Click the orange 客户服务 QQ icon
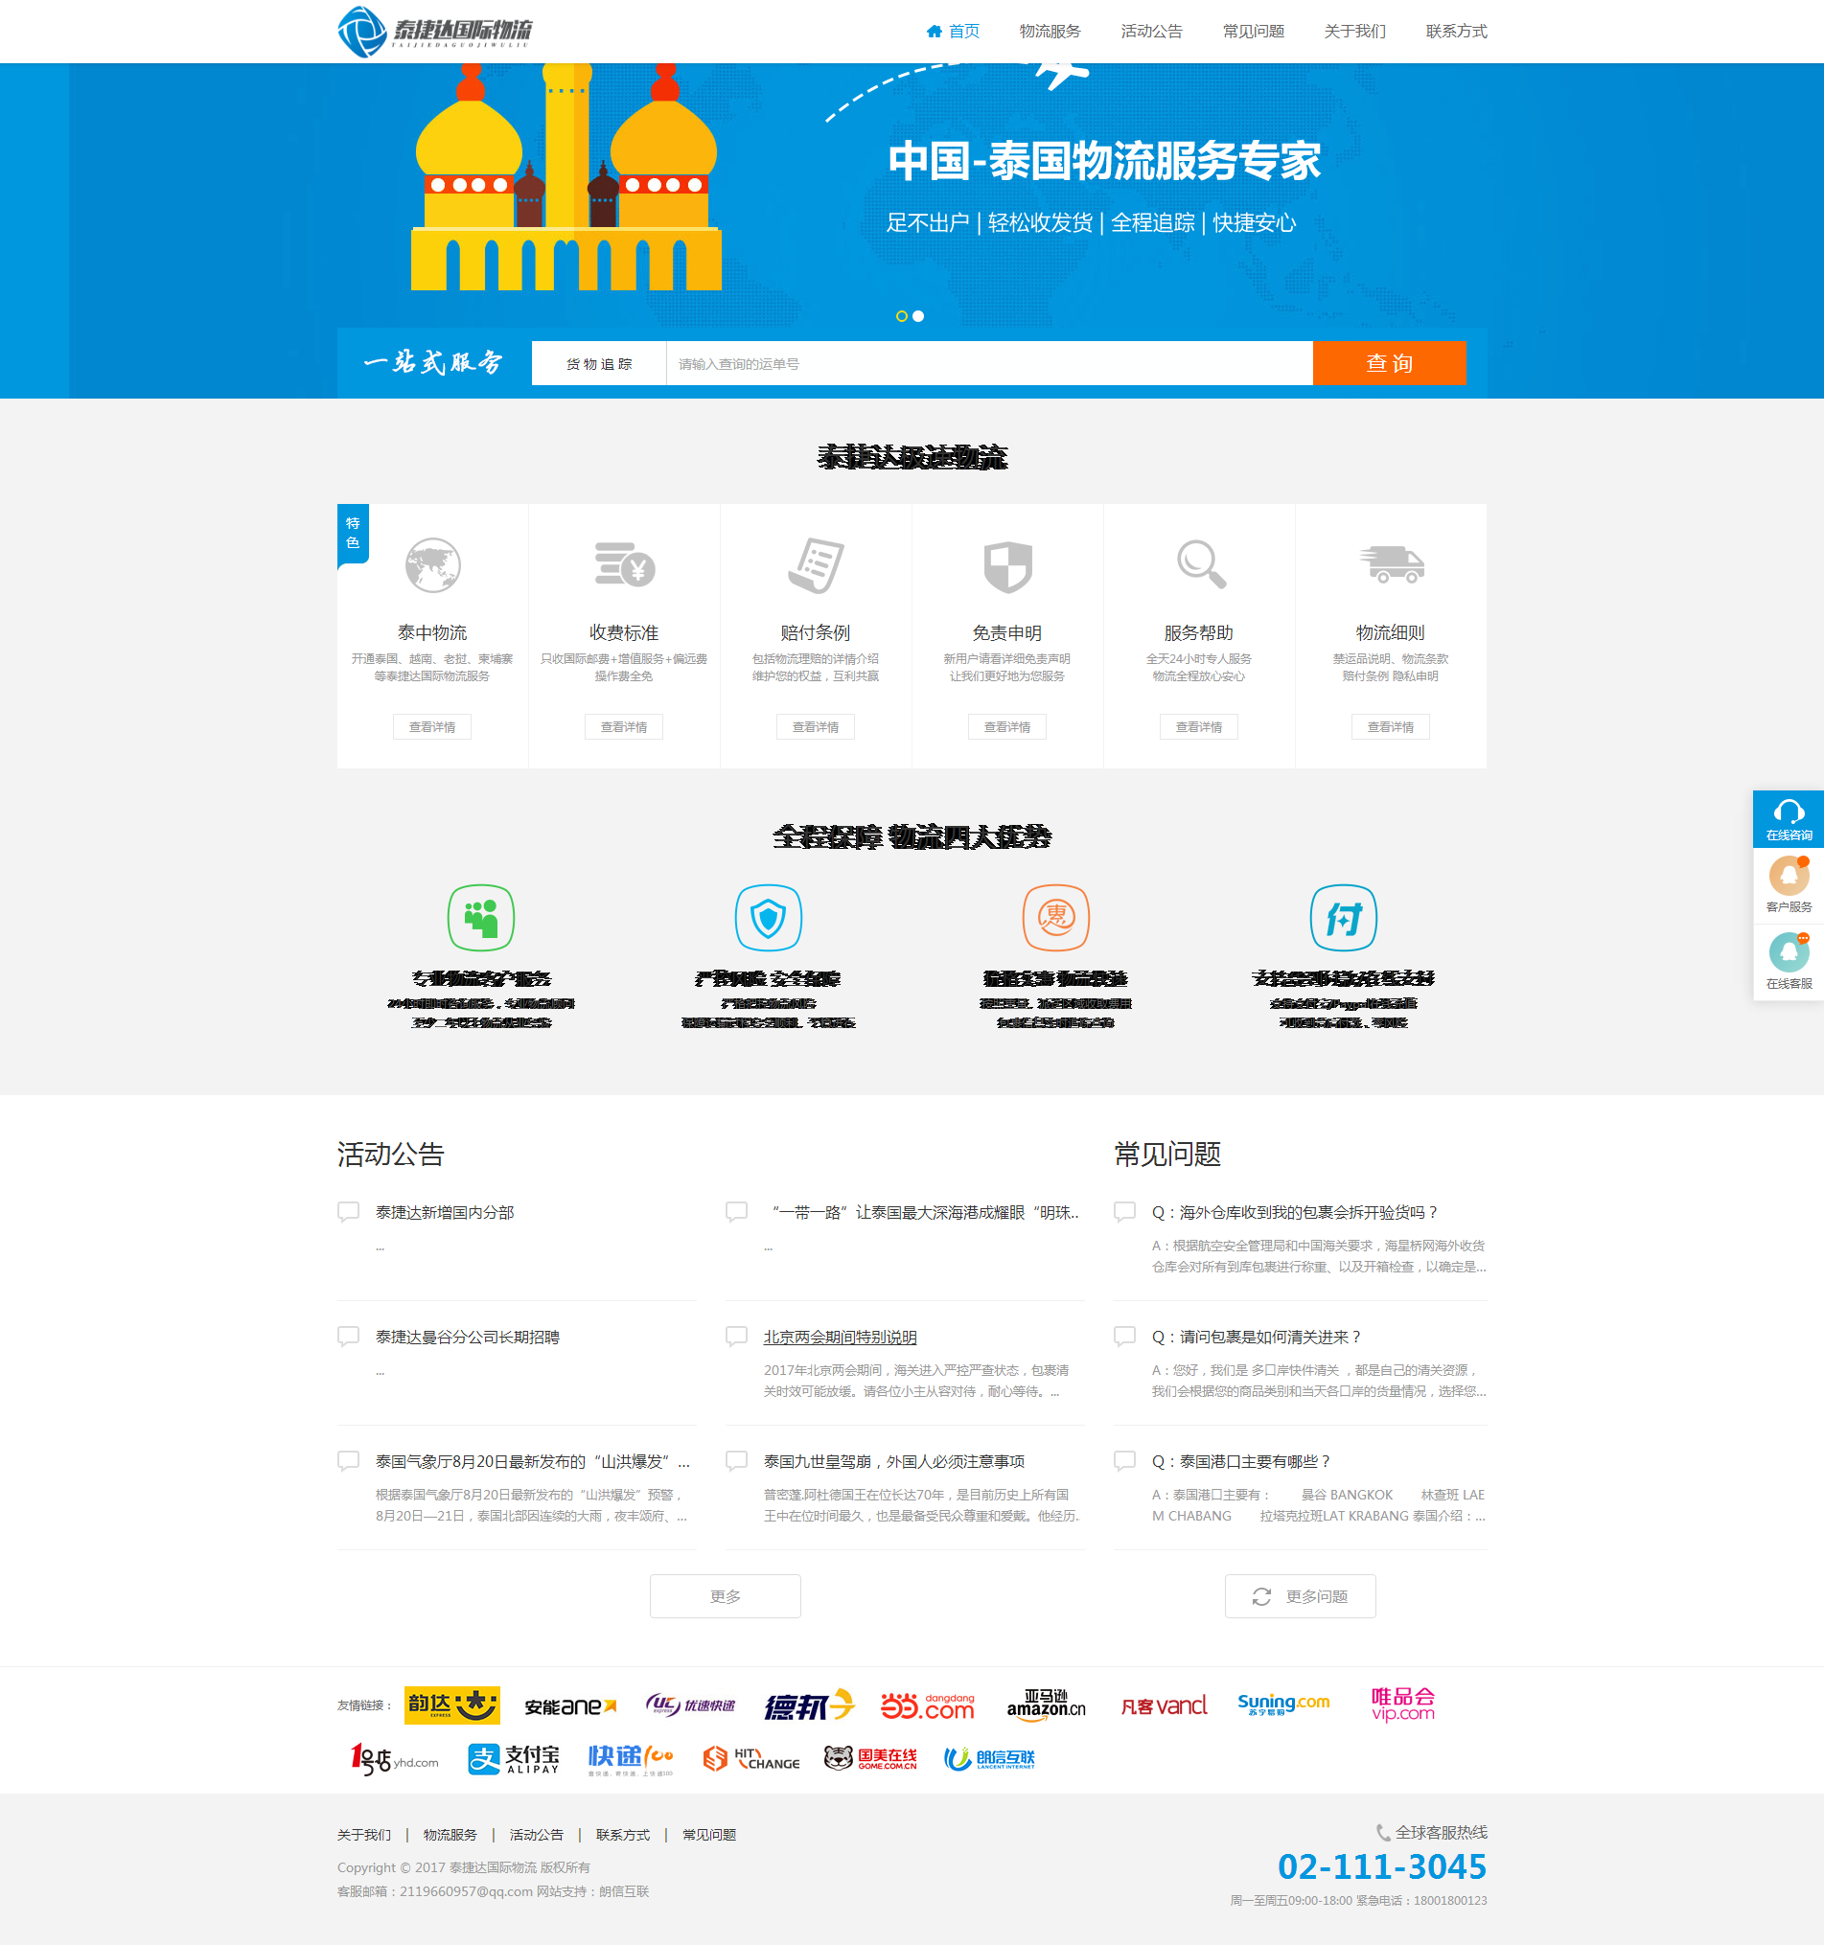This screenshot has width=1824, height=1945. click(1788, 877)
